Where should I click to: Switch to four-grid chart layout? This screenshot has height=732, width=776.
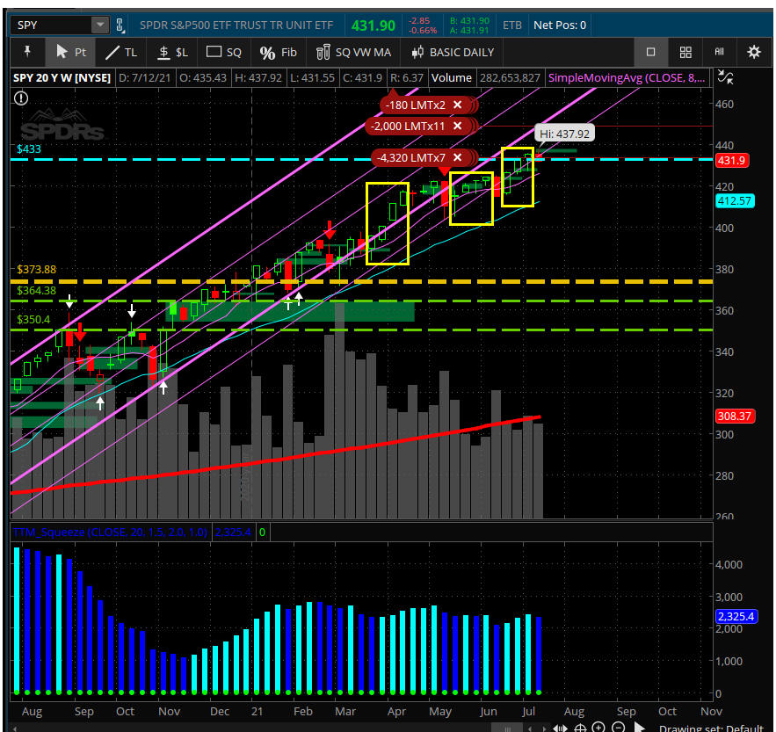(685, 52)
